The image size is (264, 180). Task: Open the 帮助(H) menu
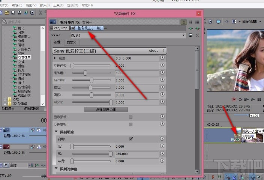[87, 5]
